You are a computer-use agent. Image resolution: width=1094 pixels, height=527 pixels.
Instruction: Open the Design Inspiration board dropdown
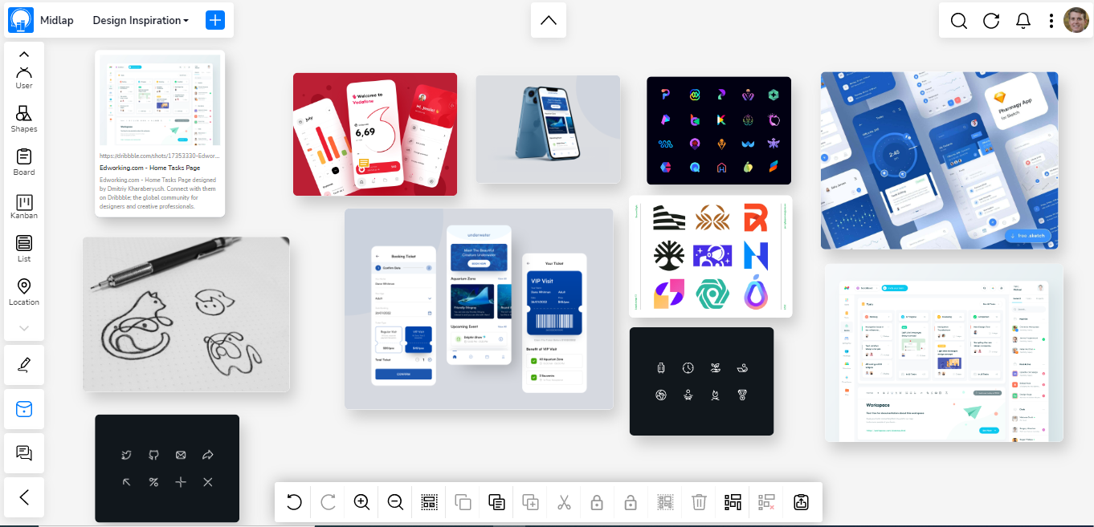pos(140,20)
